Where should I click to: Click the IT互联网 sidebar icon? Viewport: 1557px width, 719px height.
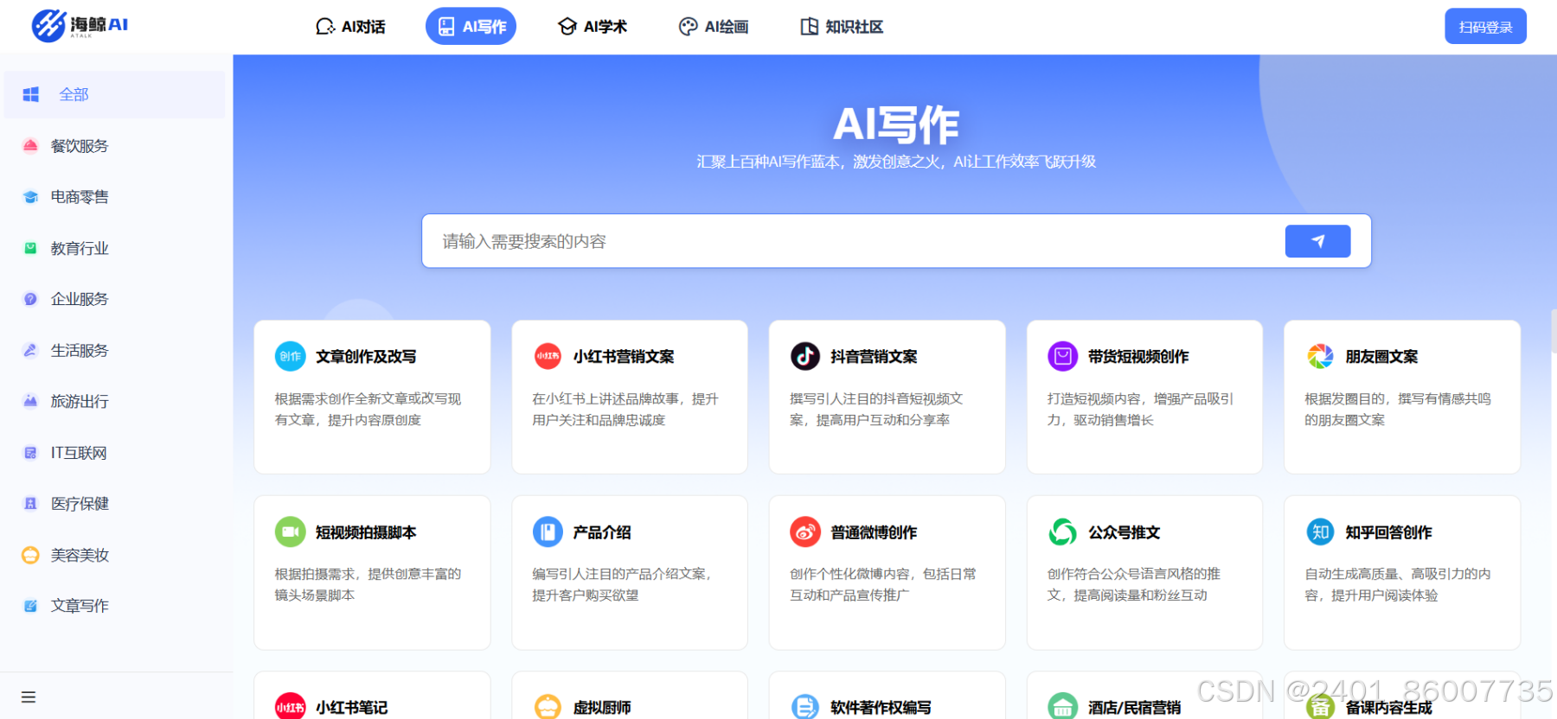click(30, 453)
